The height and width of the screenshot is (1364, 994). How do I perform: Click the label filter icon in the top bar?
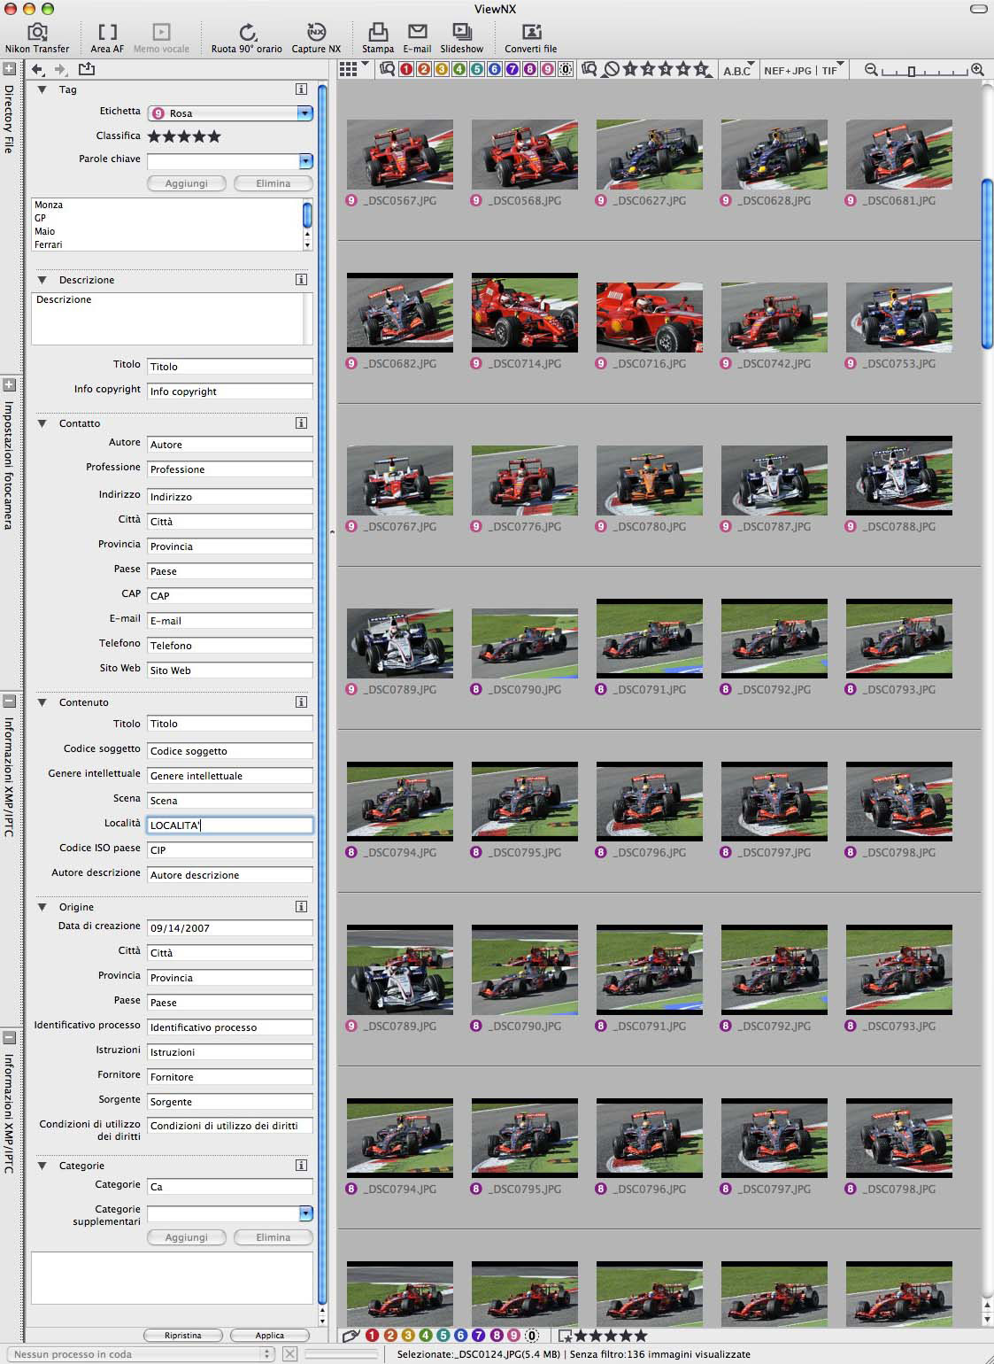[387, 69]
